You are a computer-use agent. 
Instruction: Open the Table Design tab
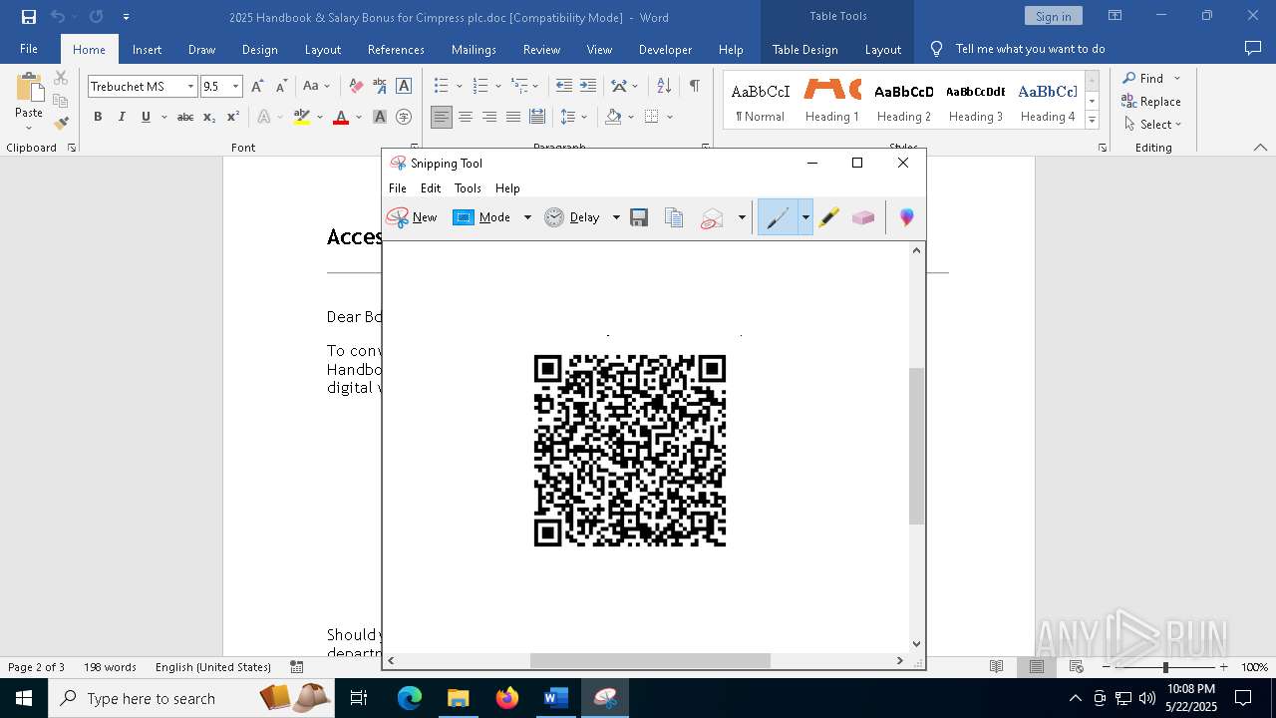click(804, 49)
